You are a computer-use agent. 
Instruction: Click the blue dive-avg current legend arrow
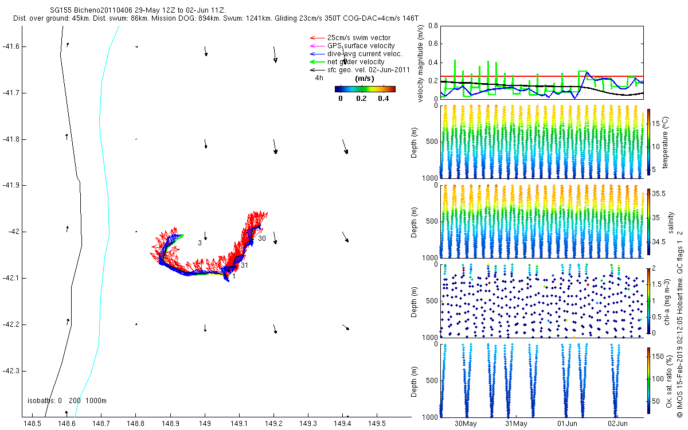point(317,54)
